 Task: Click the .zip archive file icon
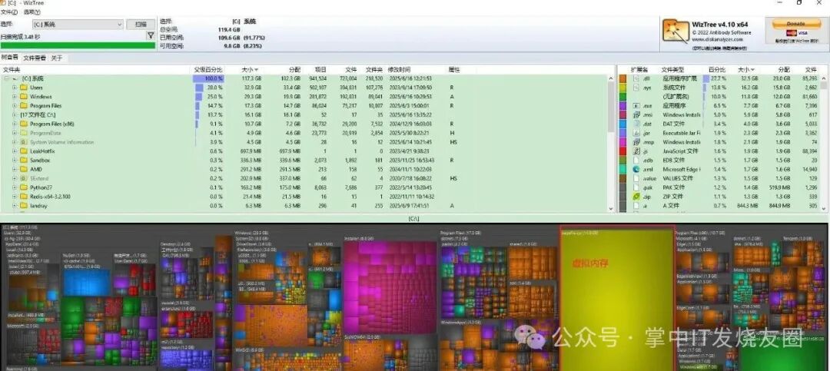pos(637,197)
